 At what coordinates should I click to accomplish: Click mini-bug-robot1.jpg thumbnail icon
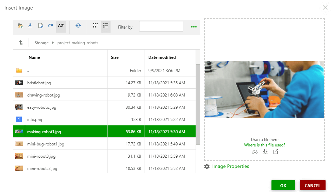(x=19, y=144)
